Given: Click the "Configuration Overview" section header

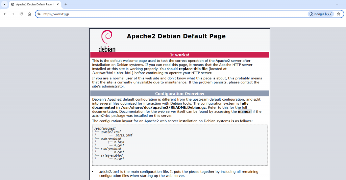Looking at the screenshot, I should 179,94.
